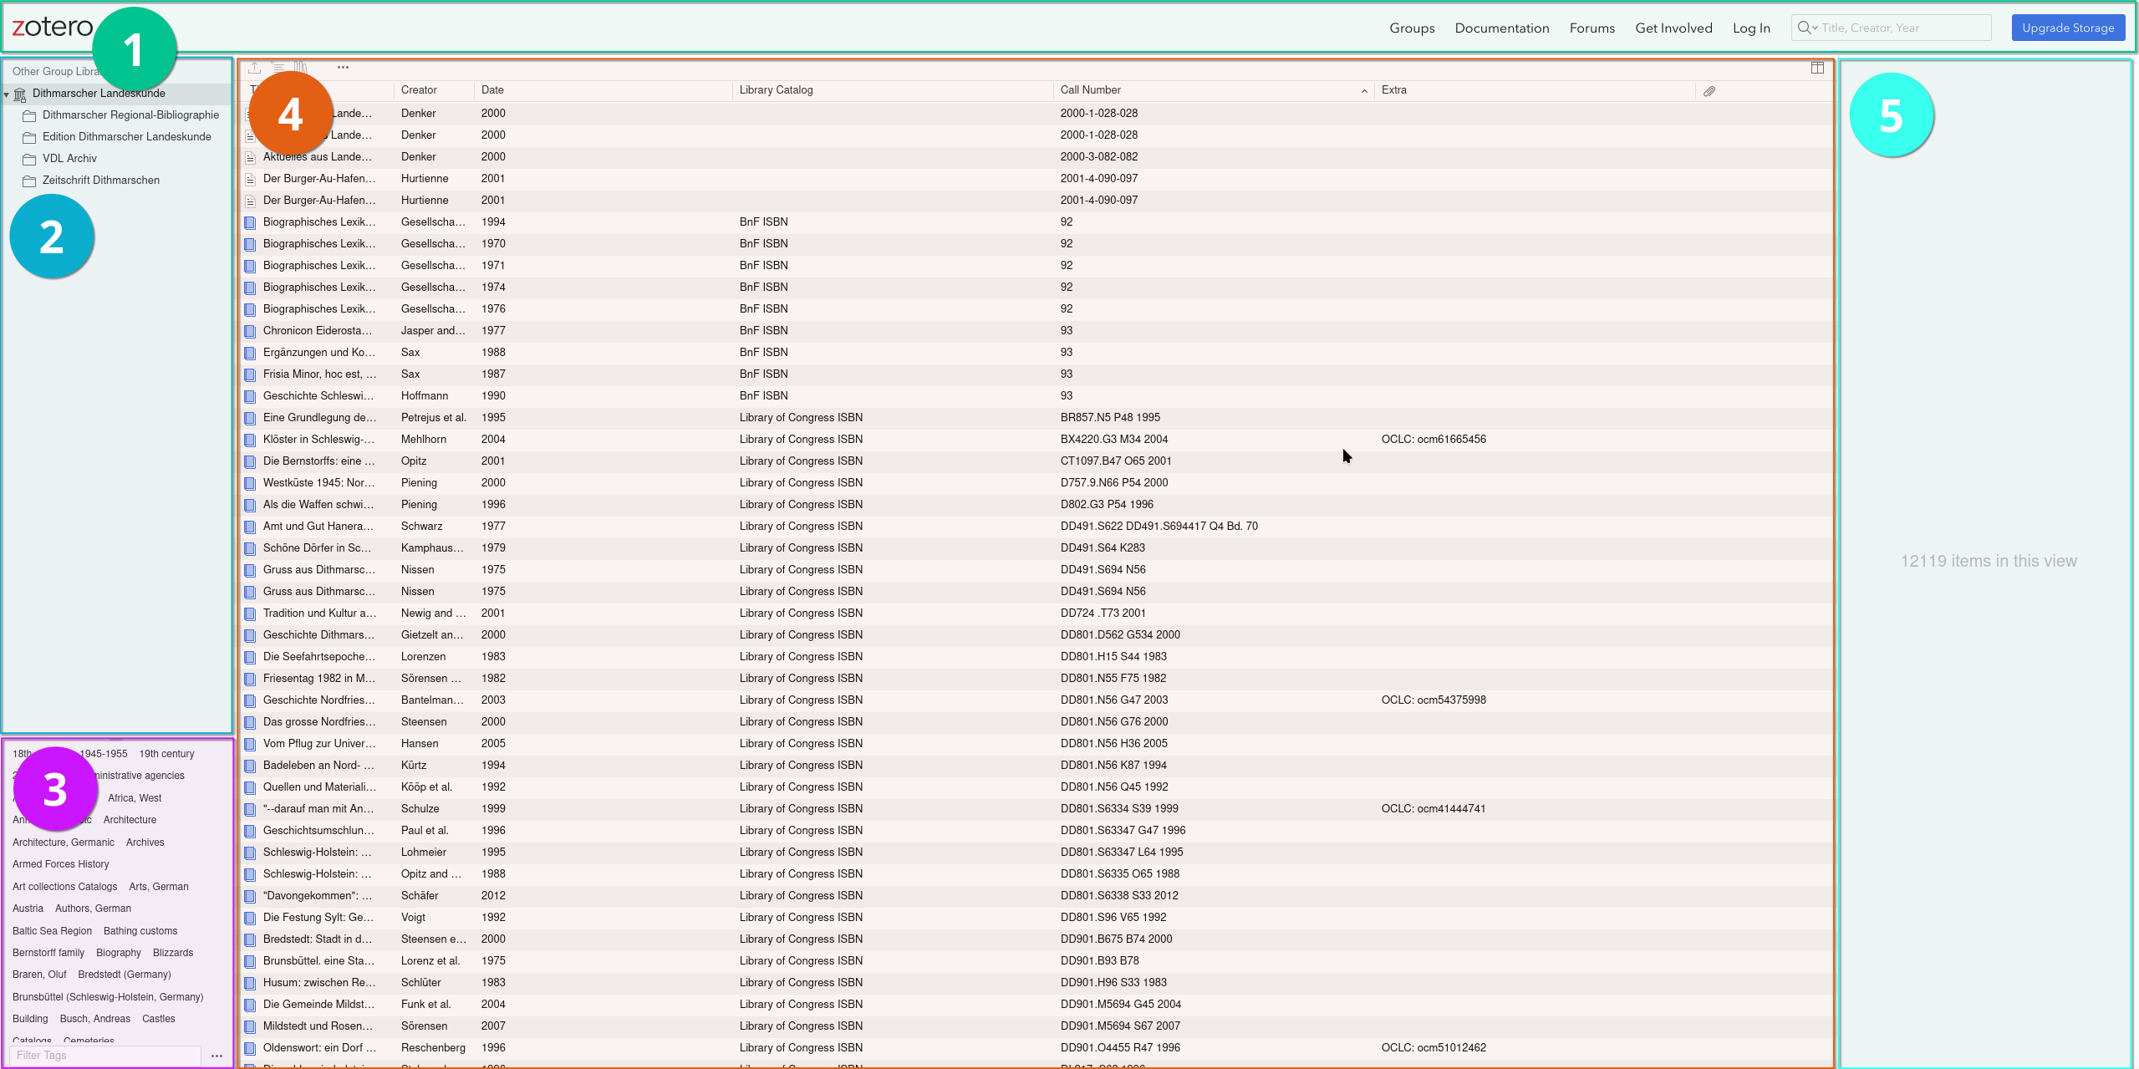Open the tag selector options ellipsis
The image size is (2139, 1069).
point(217,1056)
